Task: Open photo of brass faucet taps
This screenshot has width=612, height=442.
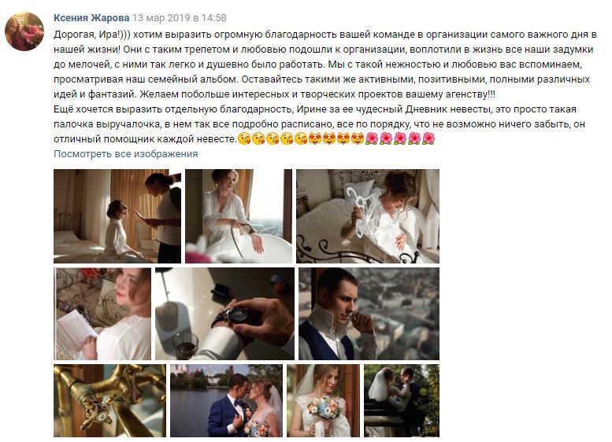Action: pyautogui.click(x=109, y=400)
